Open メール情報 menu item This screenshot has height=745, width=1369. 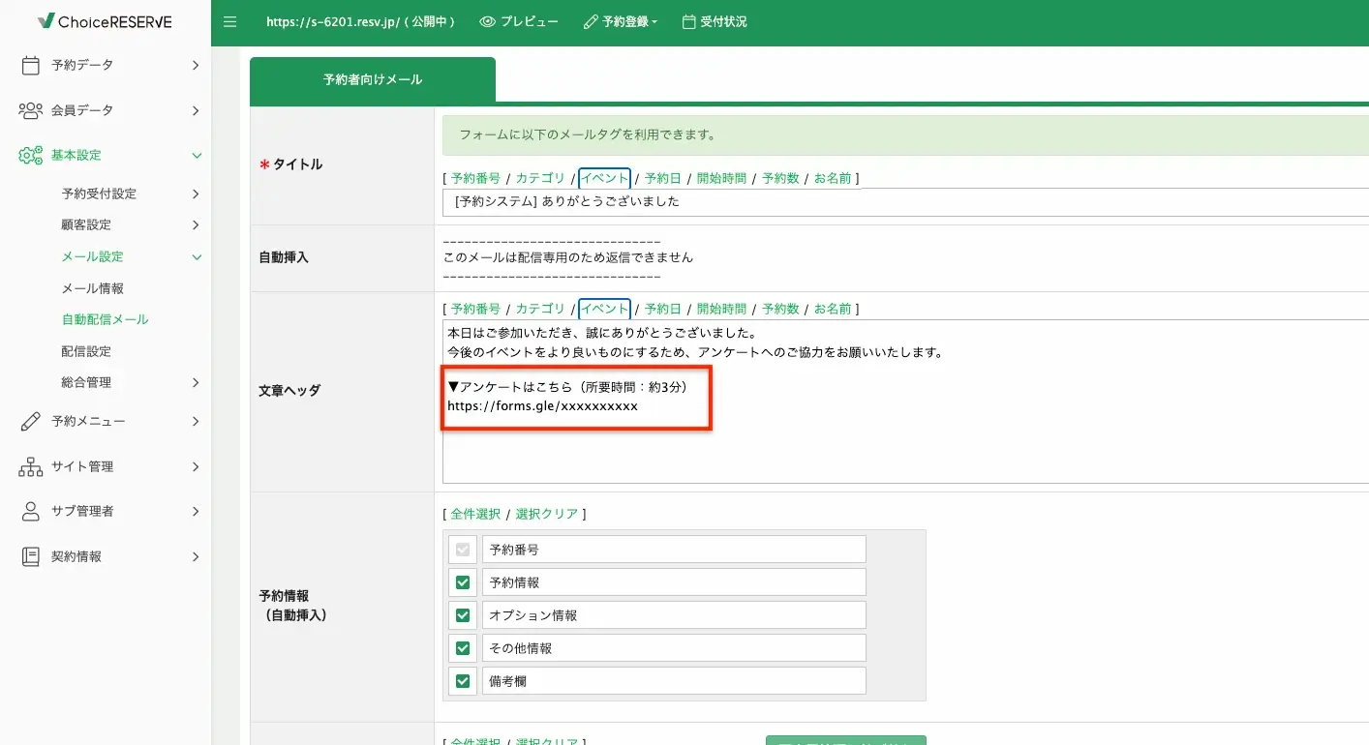coord(93,288)
